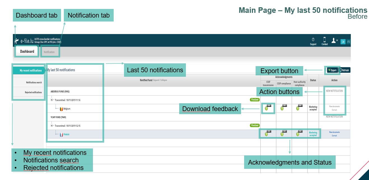This screenshot has height=180, width=369.
Task: Click the France flag icon
Action: (x=61, y=135)
